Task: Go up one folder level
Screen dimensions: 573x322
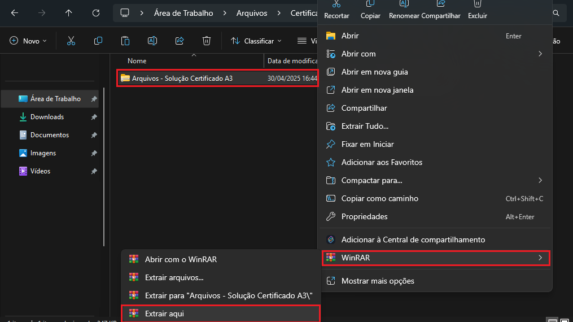Action: [x=69, y=12]
